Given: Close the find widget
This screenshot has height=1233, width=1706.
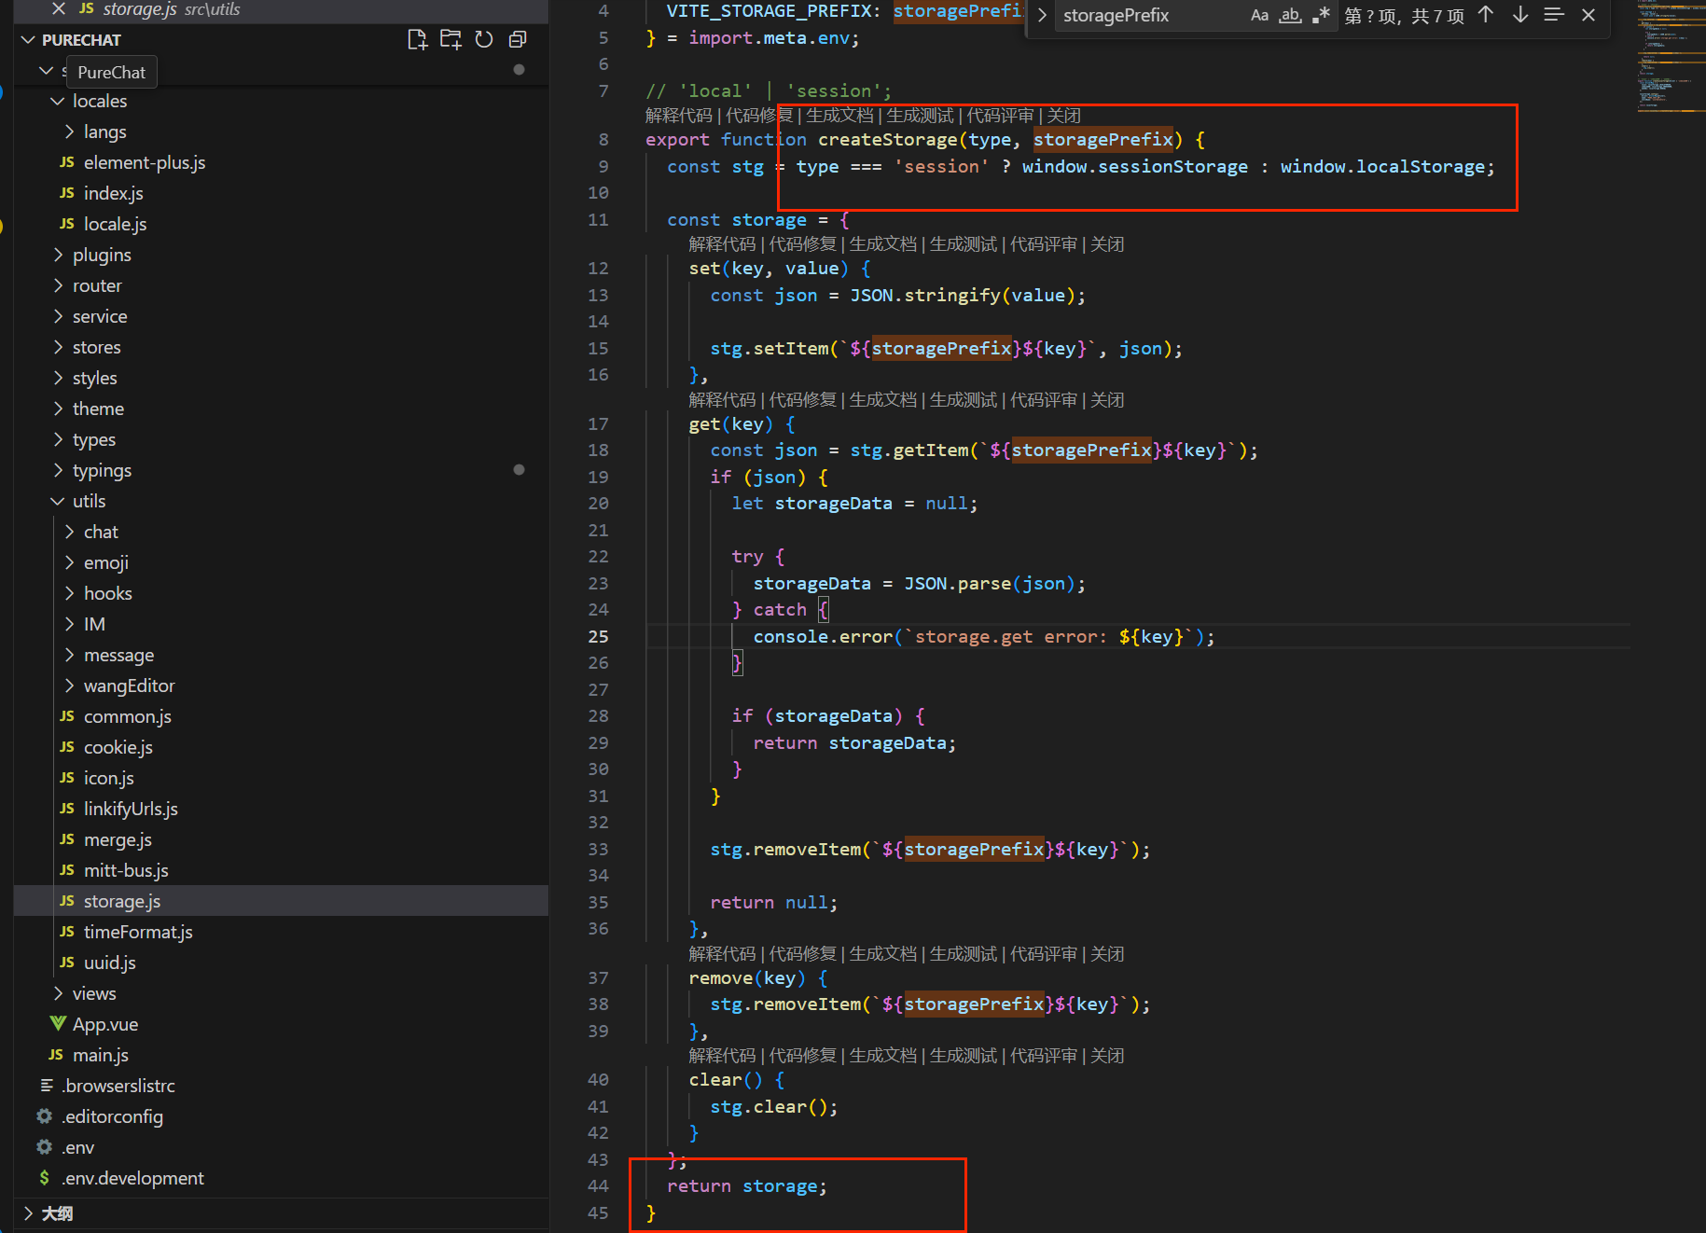Looking at the screenshot, I should pyautogui.click(x=1588, y=15).
